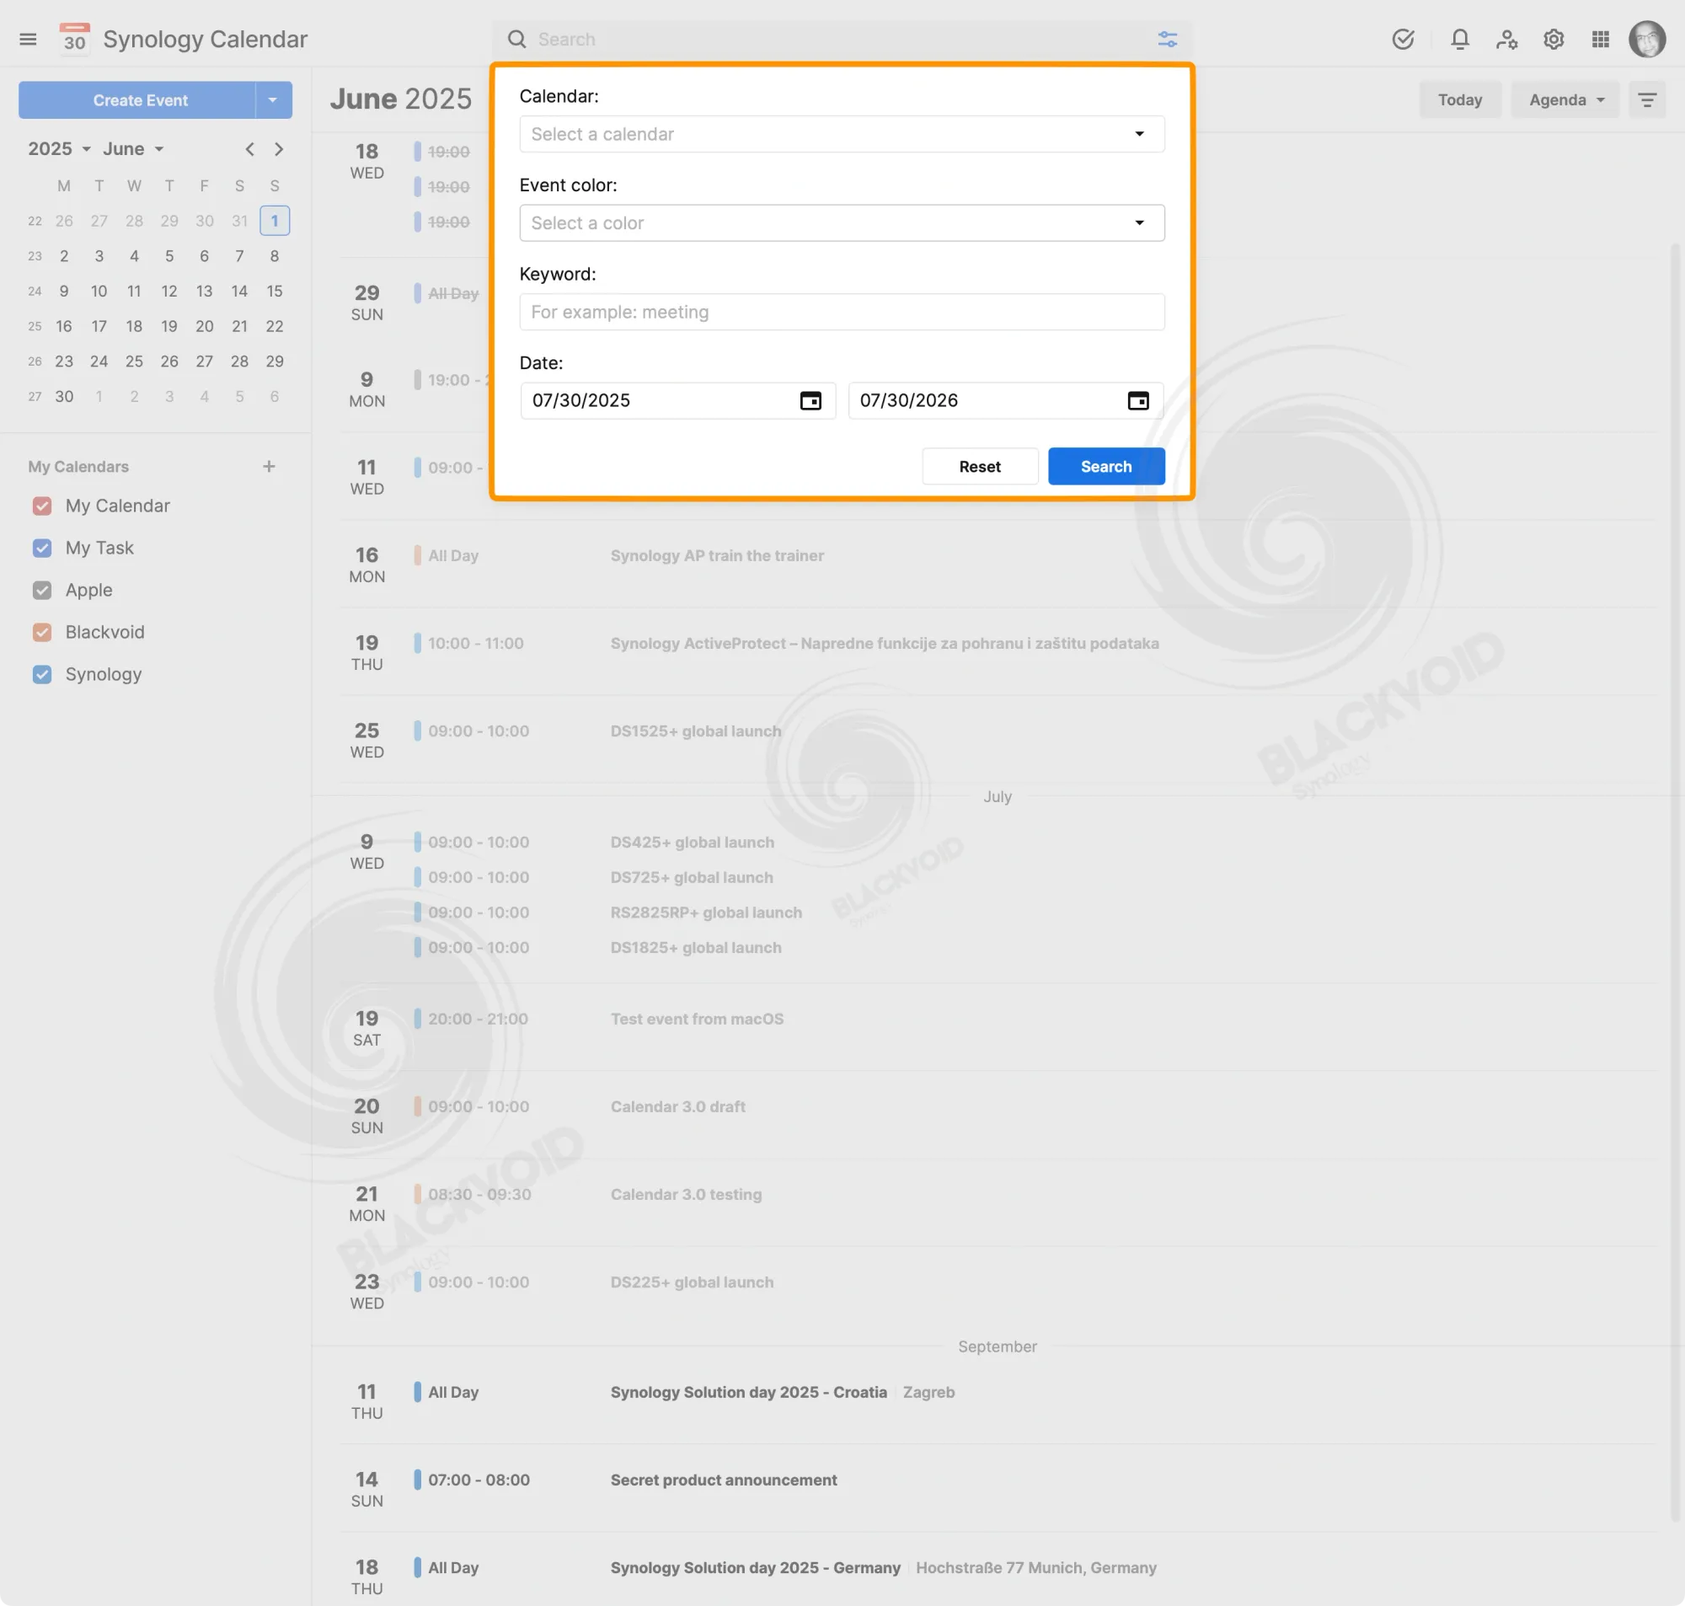This screenshot has height=1606, width=1685.
Task: Click the Synology Calendar logo icon
Action: tap(74, 40)
